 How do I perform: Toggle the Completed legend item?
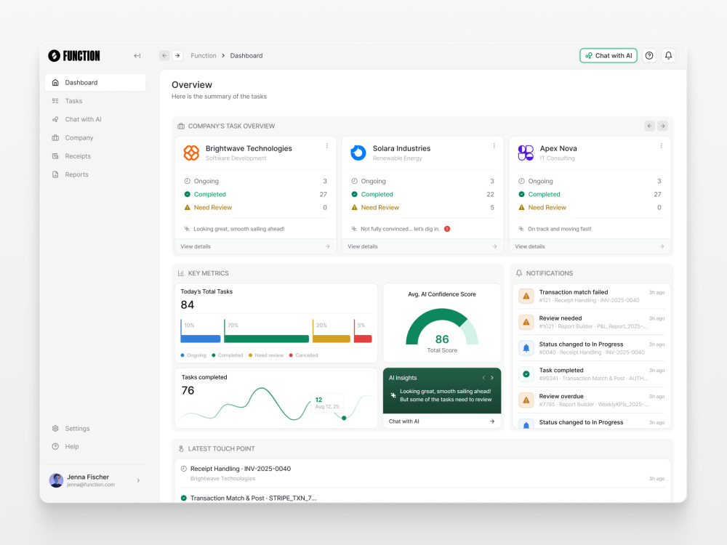227,355
